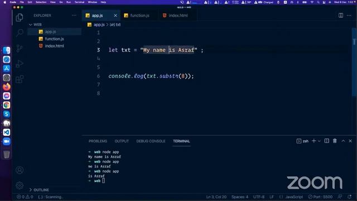
Task: Select the Terminal panel tab
Action: [x=181, y=141]
